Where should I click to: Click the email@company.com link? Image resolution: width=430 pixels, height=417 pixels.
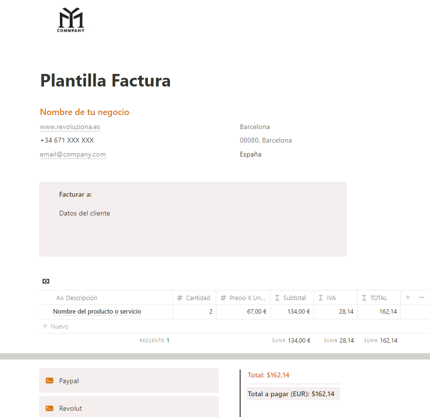pos(73,155)
